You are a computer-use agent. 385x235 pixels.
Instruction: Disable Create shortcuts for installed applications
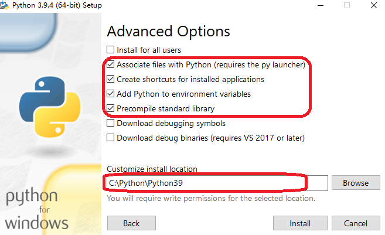(111, 79)
